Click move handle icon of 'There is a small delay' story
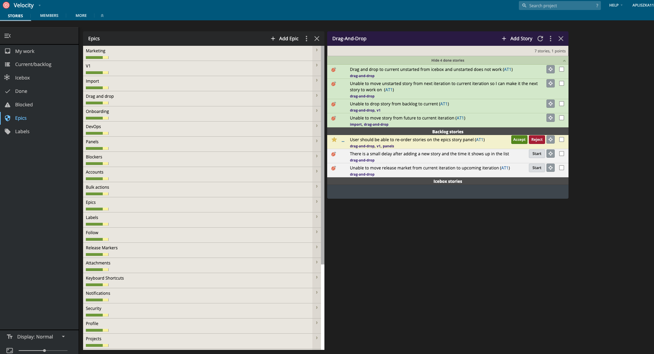 click(551, 154)
